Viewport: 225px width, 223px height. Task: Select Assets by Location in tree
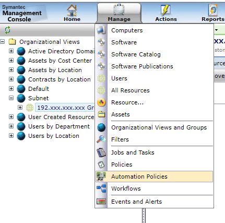55,70
